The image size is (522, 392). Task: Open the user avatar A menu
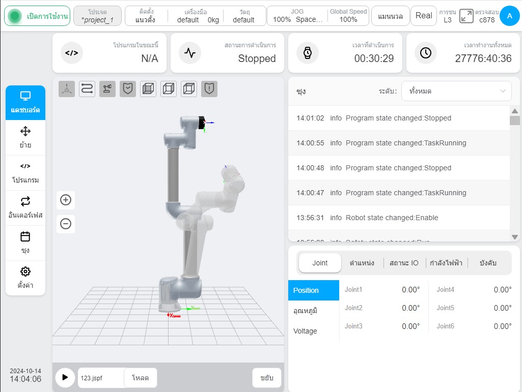[x=509, y=16]
